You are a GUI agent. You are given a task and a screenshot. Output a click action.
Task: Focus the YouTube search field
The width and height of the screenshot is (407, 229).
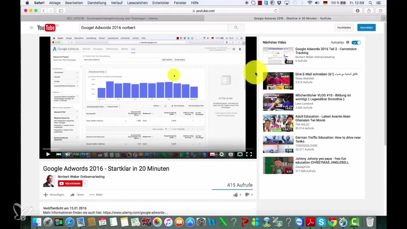[154, 28]
